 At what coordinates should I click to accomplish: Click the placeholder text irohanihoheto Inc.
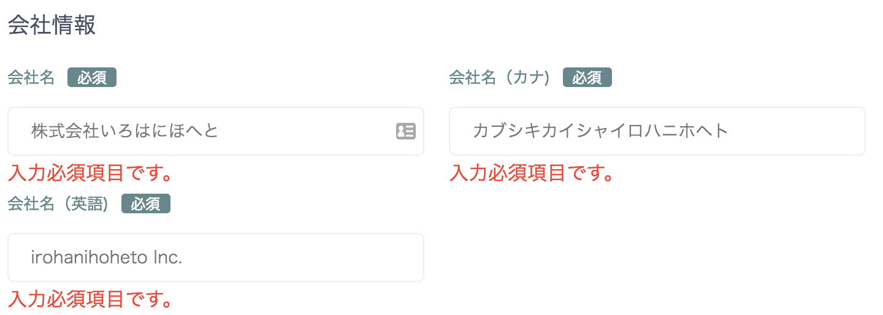click(107, 258)
